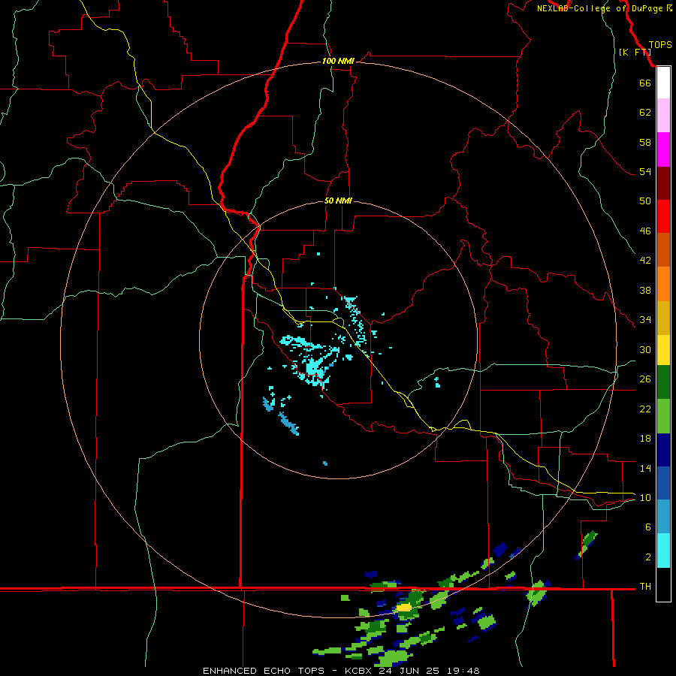Image resolution: width=676 pixels, height=676 pixels.
Task: Select the light blue swatch beside 6
Action: pos(663,516)
